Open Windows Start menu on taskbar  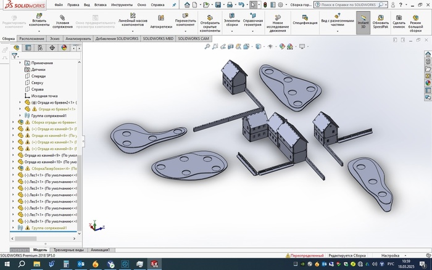(6, 264)
